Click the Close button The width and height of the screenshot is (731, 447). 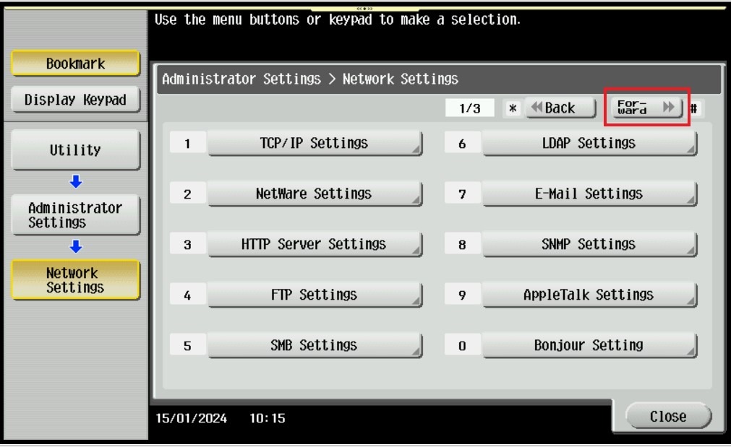[x=668, y=417]
